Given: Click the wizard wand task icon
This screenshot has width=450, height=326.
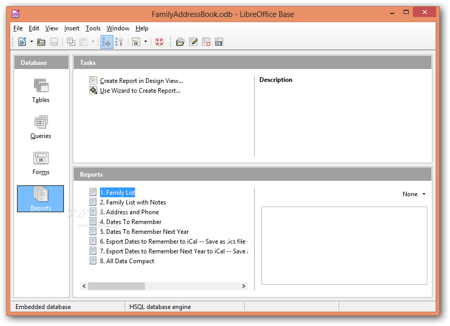Looking at the screenshot, I should point(93,91).
